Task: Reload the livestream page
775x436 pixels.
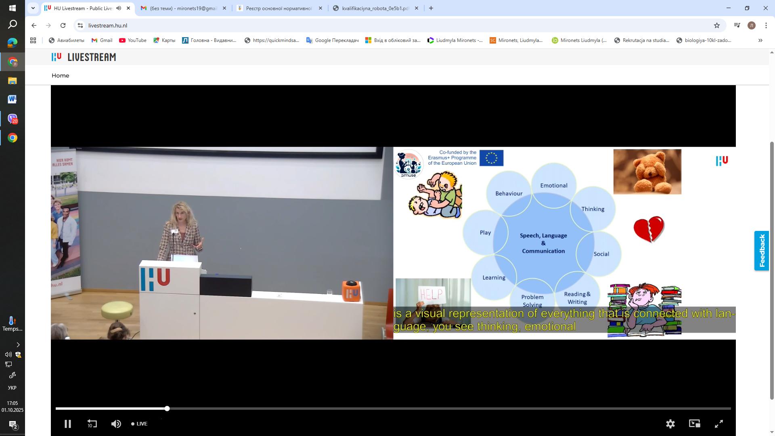Action: pyautogui.click(x=63, y=25)
